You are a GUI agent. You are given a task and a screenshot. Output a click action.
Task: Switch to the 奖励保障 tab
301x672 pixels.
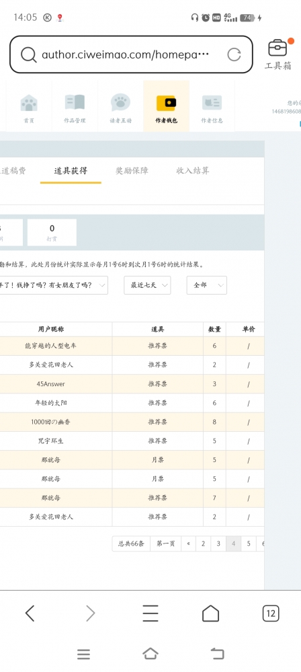coord(132,171)
